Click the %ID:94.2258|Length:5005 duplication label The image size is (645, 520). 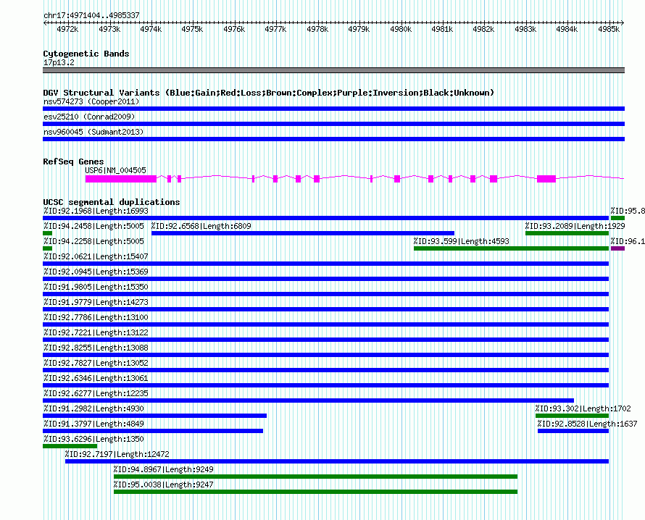(x=93, y=241)
